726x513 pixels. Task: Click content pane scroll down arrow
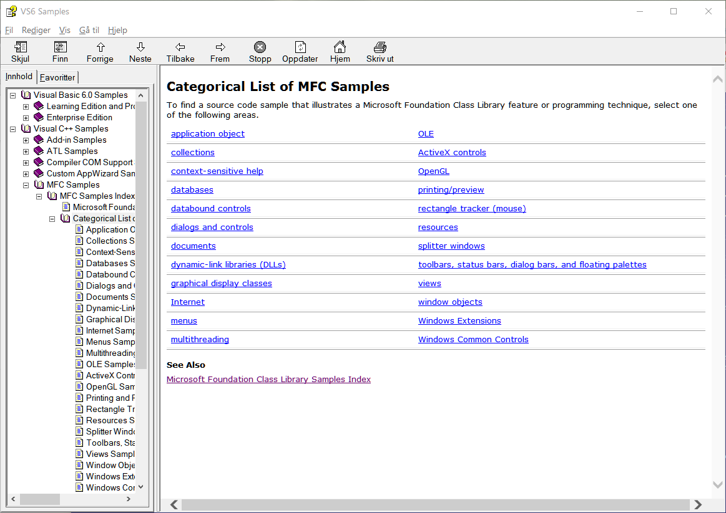[x=718, y=485]
